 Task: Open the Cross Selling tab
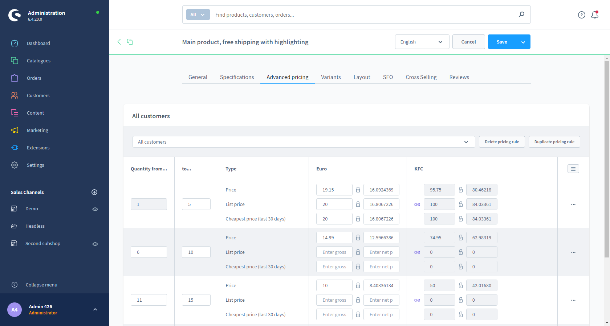[421, 77]
